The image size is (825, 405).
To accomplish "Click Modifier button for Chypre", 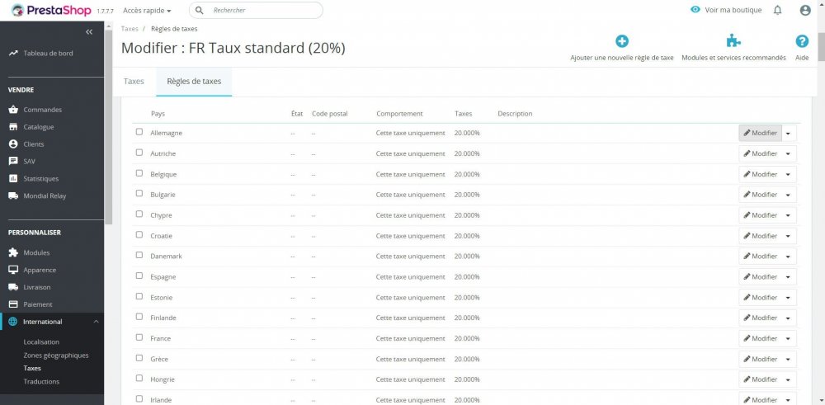I will [x=761, y=215].
